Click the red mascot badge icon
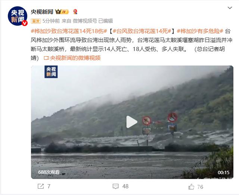The width and height of the screenshot is (239, 195). 75,12
